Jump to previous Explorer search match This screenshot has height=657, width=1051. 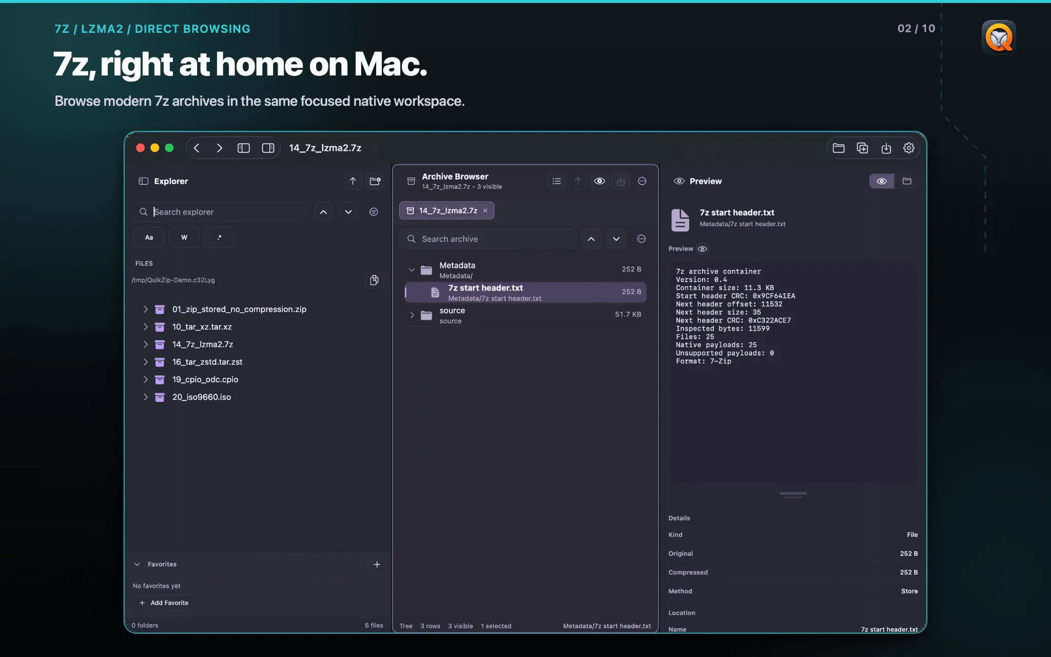[323, 212]
